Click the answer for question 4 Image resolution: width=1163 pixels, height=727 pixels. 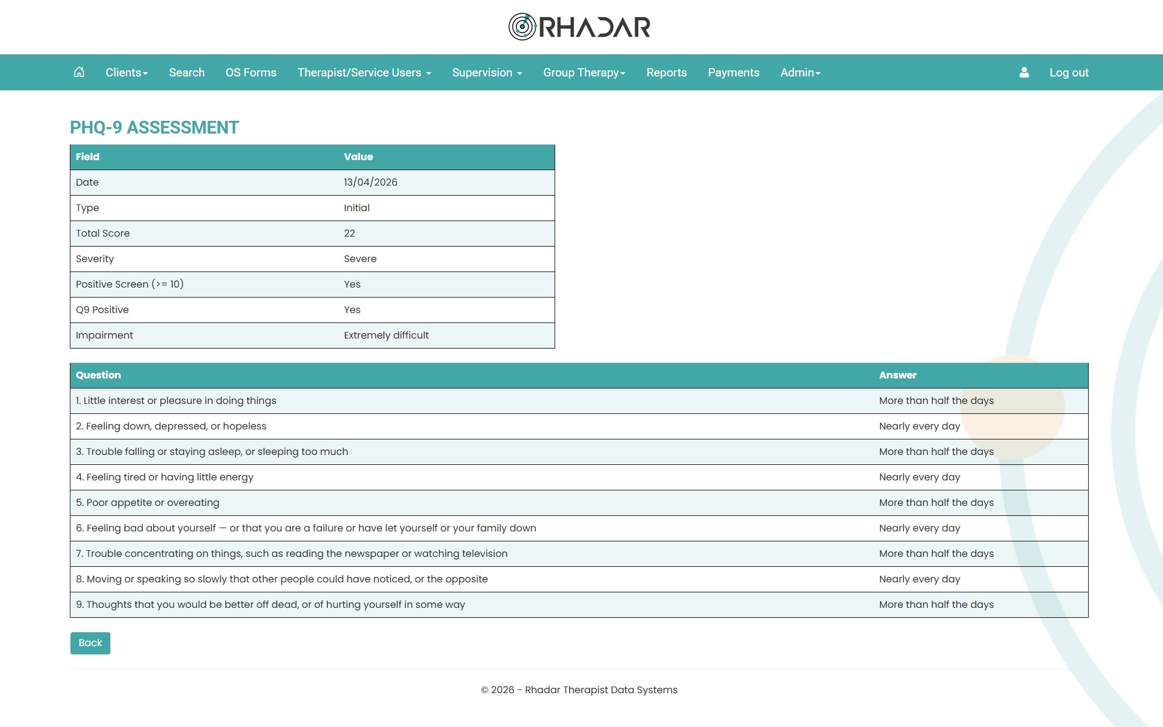pos(920,477)
